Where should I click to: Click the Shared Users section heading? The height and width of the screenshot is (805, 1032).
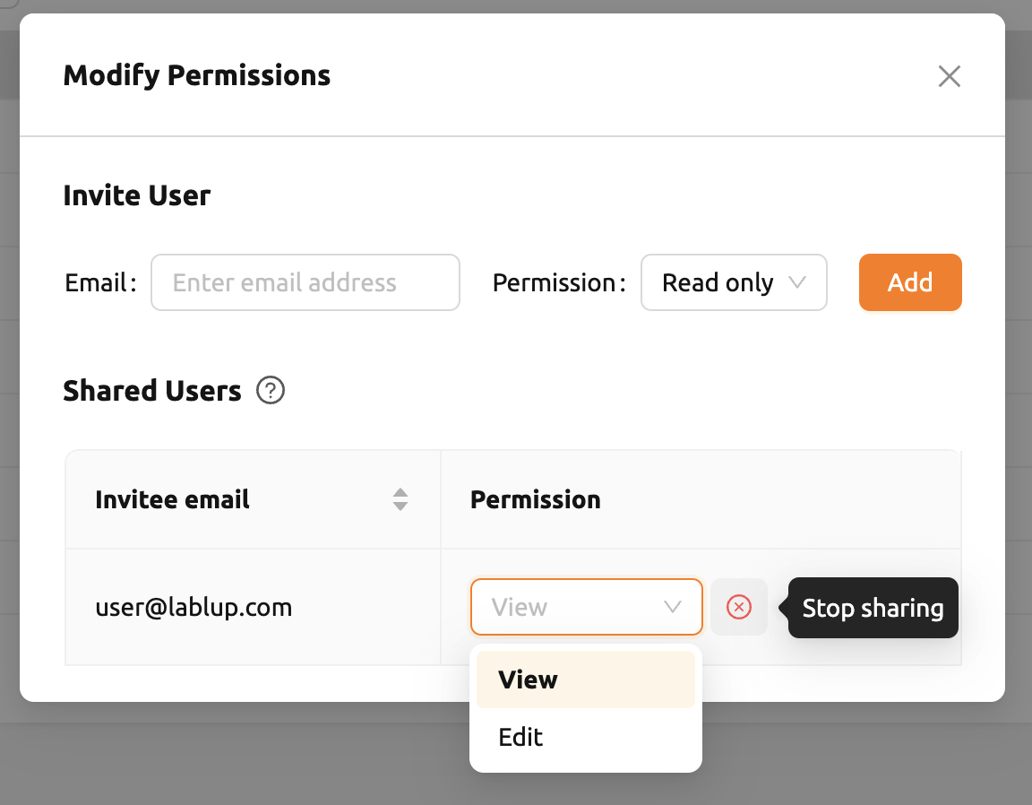[152, 391]
